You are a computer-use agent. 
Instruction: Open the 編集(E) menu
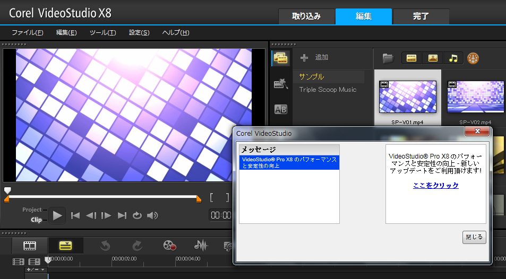point(66,32)
